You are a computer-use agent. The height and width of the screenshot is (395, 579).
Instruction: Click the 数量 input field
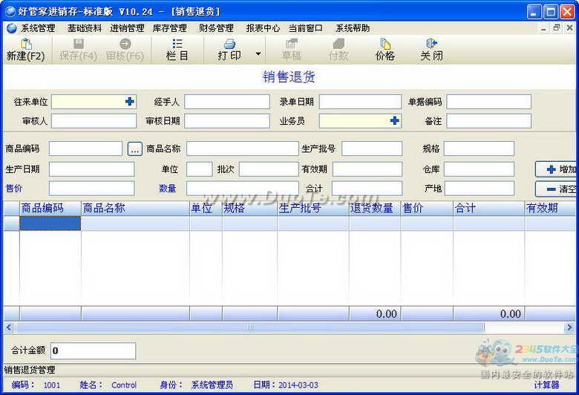tap(243, 189)
